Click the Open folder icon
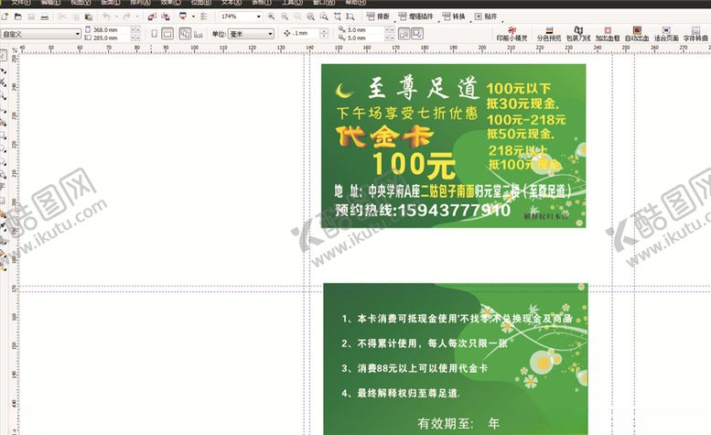The image size is (711, 435). tap(18, 16)
